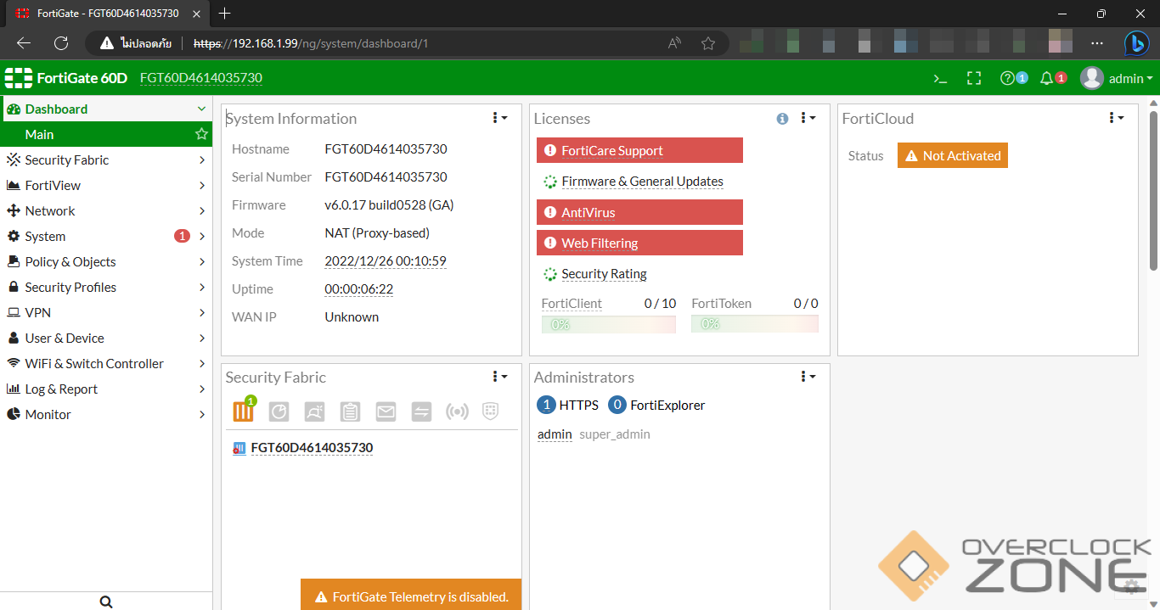Screen dimensions: 1160x610
Task: Click the Network sidebar icon
Action: coord(13,210)
